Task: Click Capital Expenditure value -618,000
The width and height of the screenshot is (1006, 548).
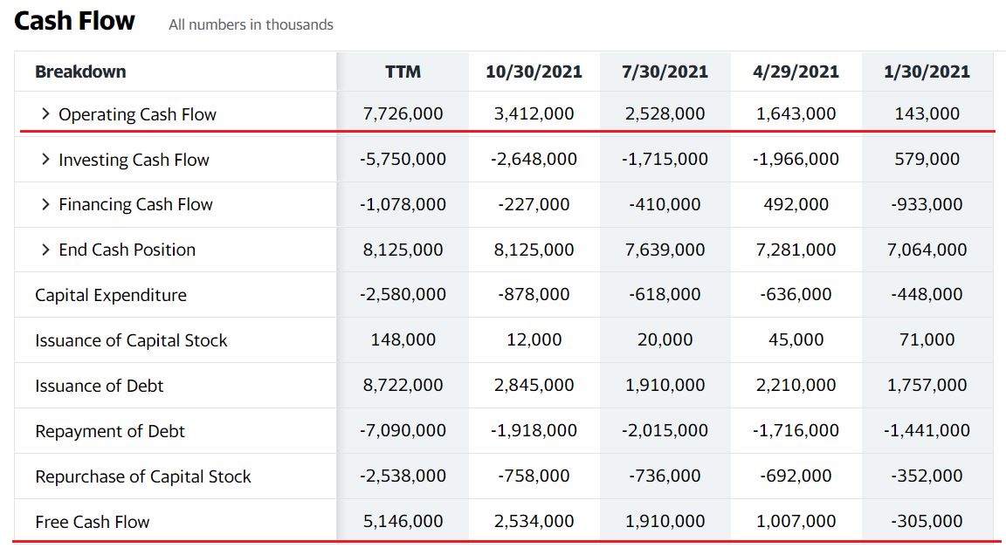Action: pyautogui.click(x=665, y=295)
